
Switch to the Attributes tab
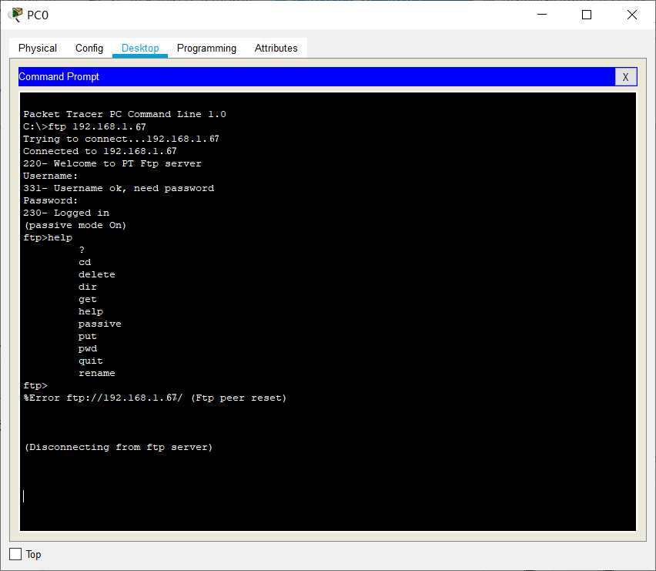tap(276, 48)
